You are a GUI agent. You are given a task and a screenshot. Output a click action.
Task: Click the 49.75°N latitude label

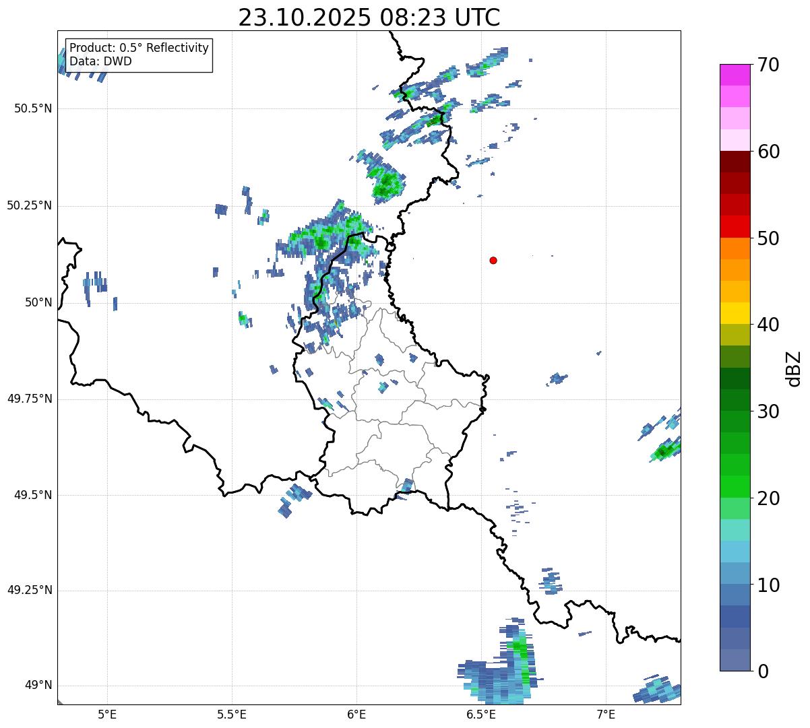[30, 399]
